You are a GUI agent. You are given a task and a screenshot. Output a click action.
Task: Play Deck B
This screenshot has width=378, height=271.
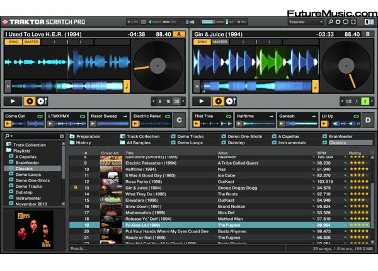(202, 101)
